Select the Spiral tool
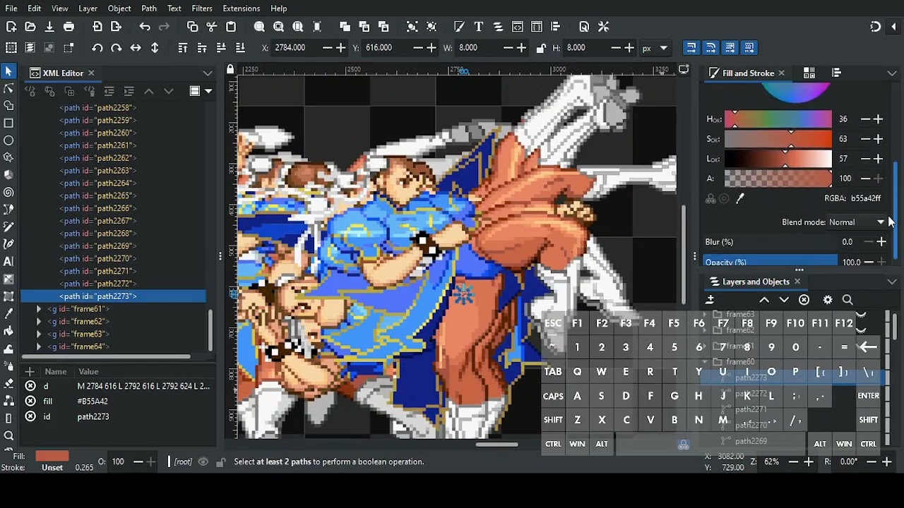The image size is (904, 508). coord(8,192)
